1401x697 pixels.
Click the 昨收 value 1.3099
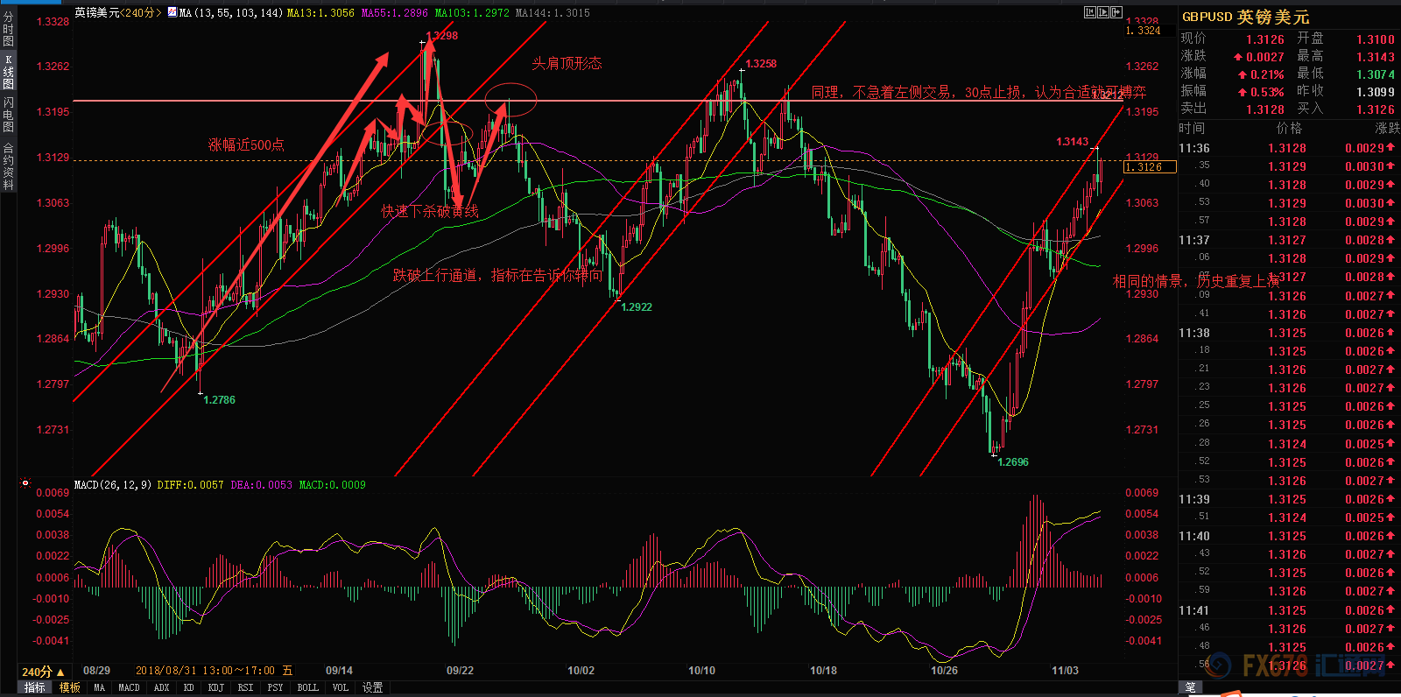[x=1375, y=92]
